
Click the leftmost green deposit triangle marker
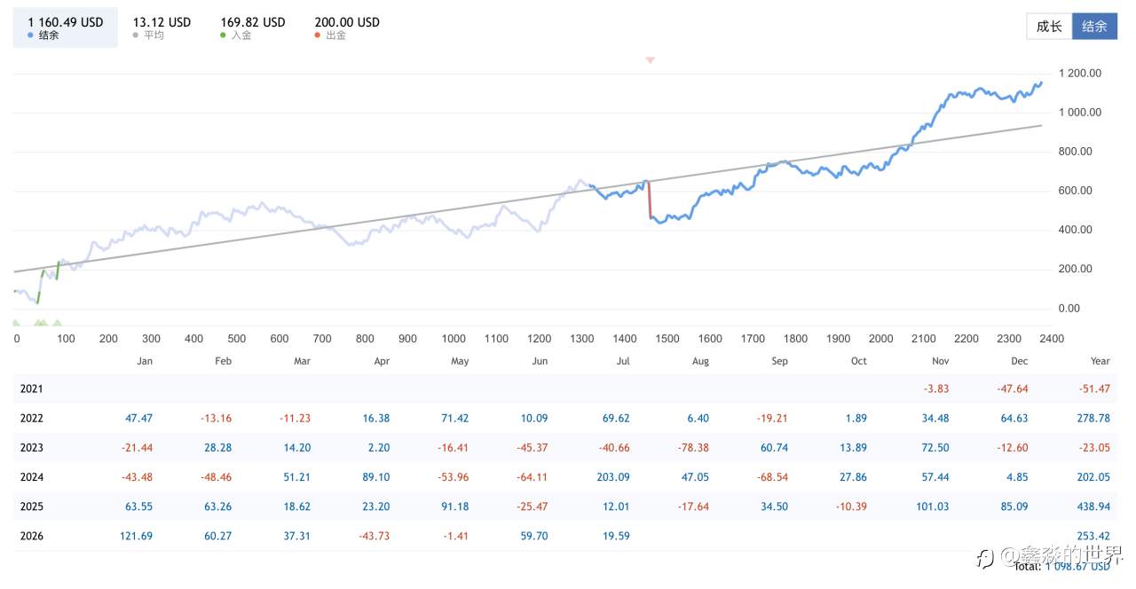[15, 323]
